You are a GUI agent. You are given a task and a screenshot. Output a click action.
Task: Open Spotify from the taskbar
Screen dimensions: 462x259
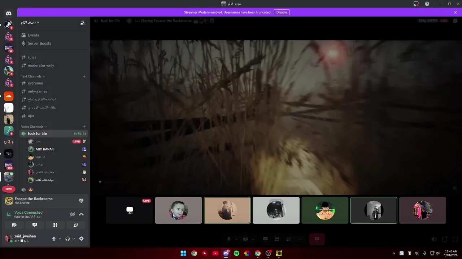[236, 253]
